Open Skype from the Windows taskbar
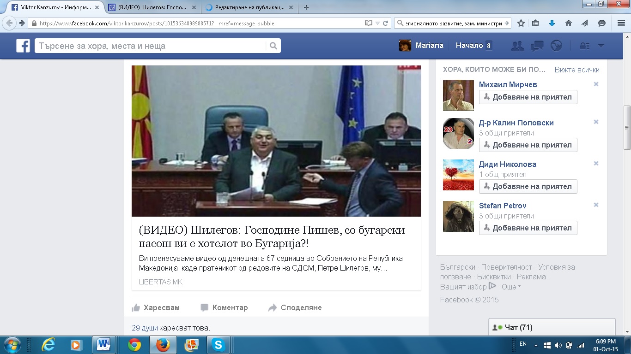Viewport: 631px width, 354px height. pos(218,345)
